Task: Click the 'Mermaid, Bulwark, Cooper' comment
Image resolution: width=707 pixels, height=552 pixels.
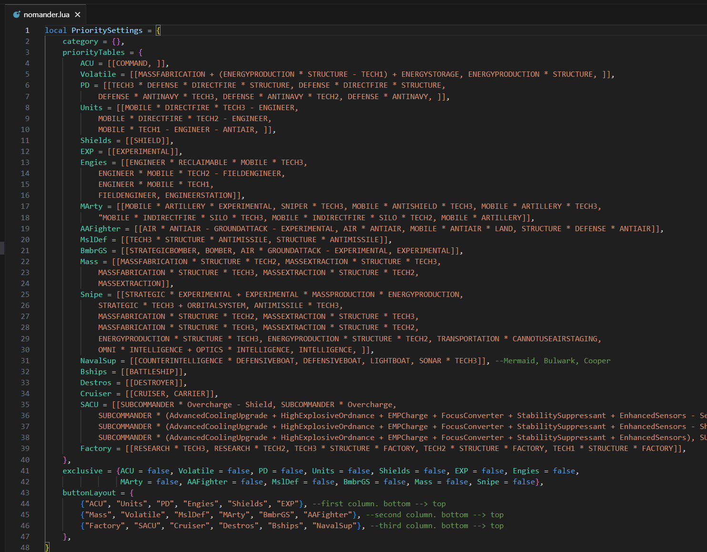Action: click(553, 360)
